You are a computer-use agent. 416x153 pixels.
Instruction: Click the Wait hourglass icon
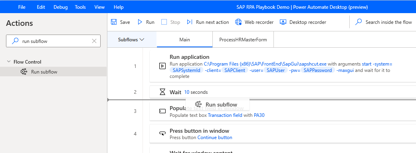pos(162,92)
